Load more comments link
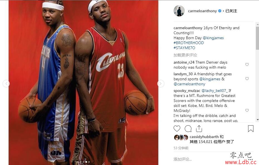This screenshot has width=259, height=165. [x=185, y=55]
